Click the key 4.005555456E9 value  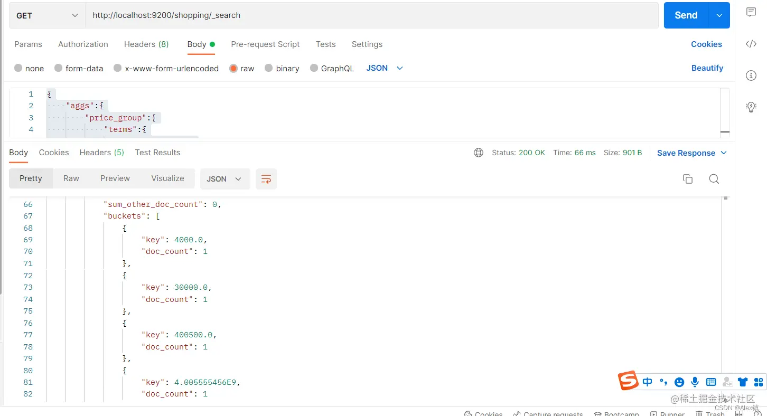[x=205, y=382]
